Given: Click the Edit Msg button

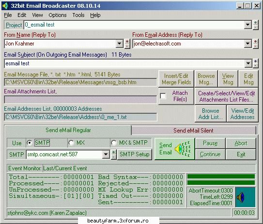Looking at the screenshot, I should point(248,79).
